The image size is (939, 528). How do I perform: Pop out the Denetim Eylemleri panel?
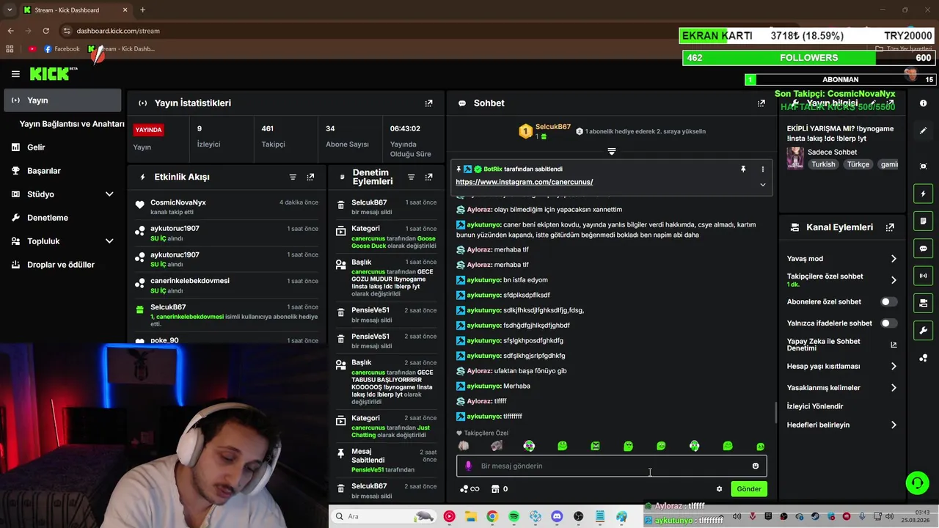(429, 177)
